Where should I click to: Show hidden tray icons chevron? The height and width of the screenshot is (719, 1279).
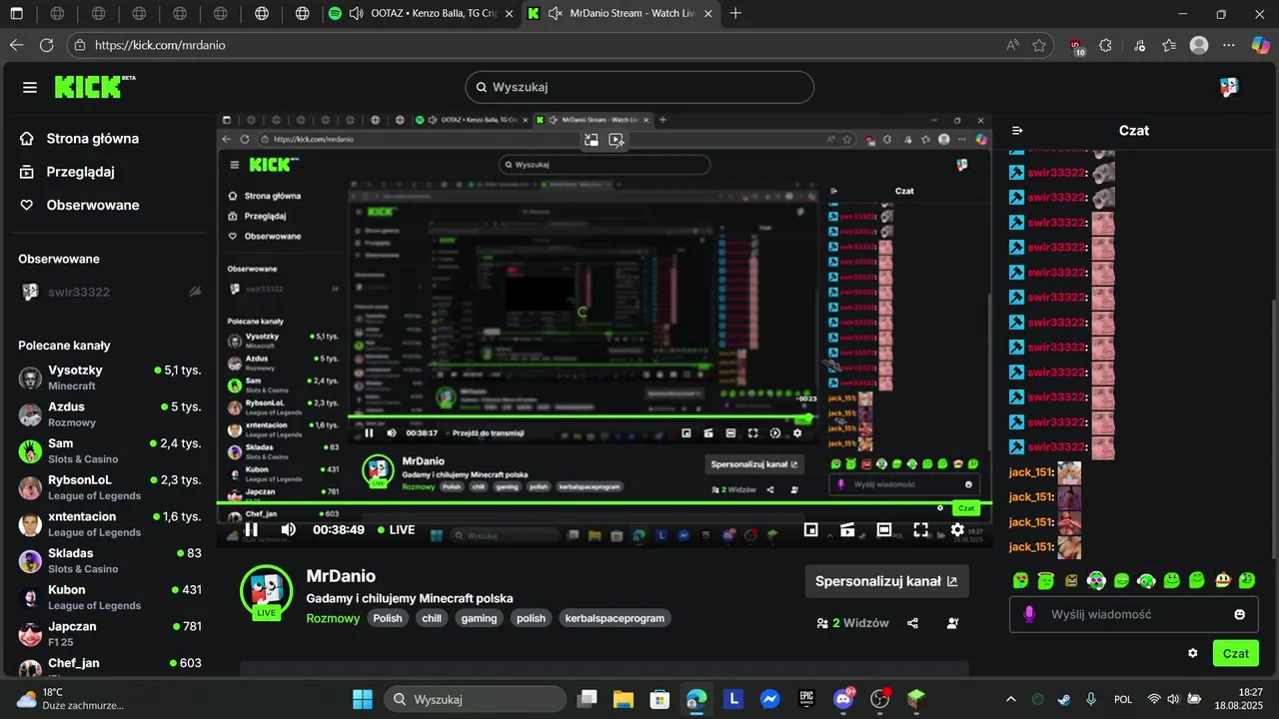[1011, 699]
